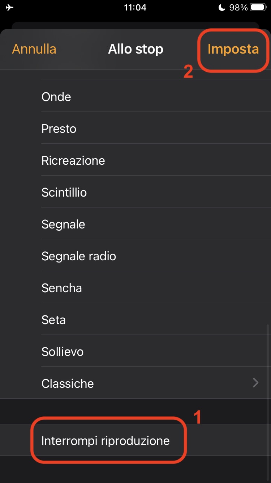
Task: Cancel with the Annulla button
Action: [34, 49]
